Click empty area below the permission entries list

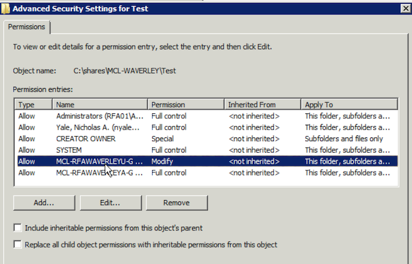(207, 182)
